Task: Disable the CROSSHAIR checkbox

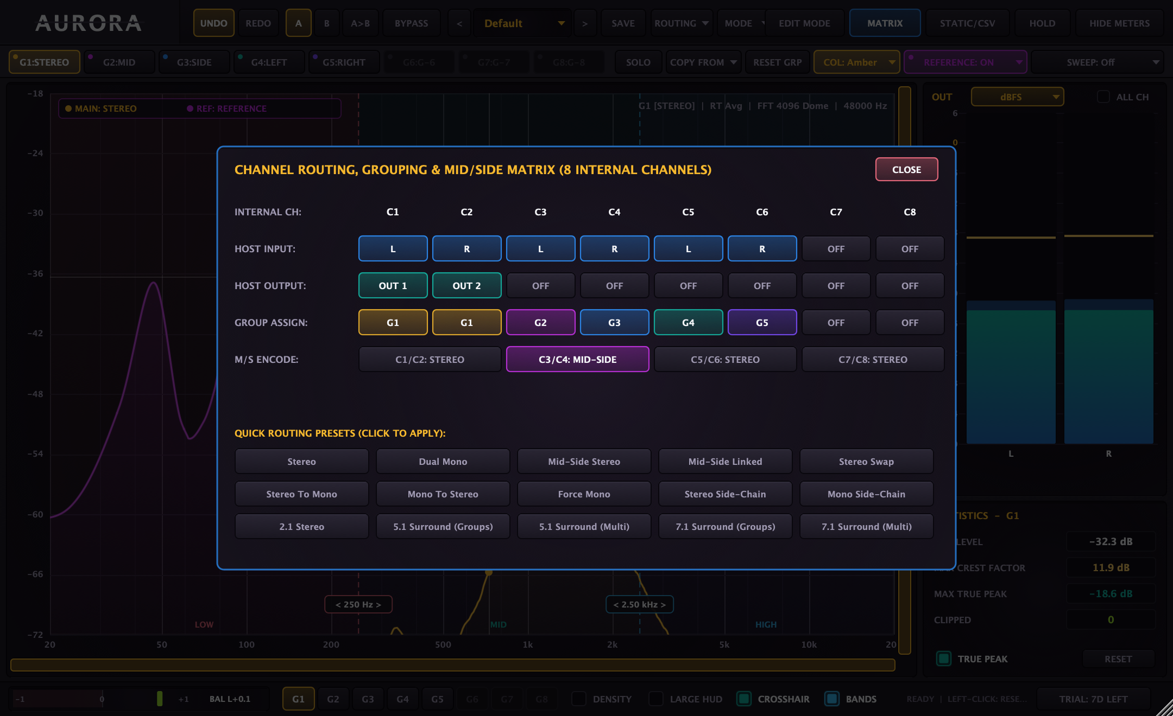Action: coord(744,699)
